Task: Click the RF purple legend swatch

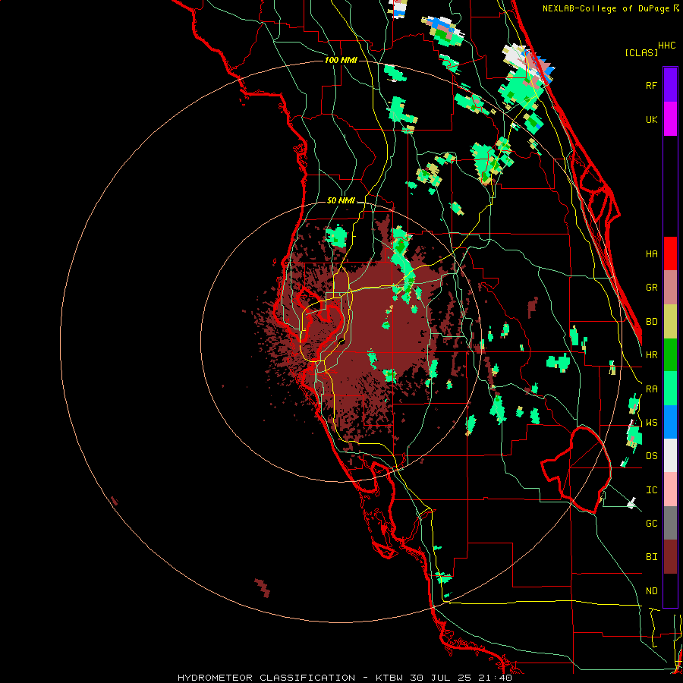Action: click(670, 85)
